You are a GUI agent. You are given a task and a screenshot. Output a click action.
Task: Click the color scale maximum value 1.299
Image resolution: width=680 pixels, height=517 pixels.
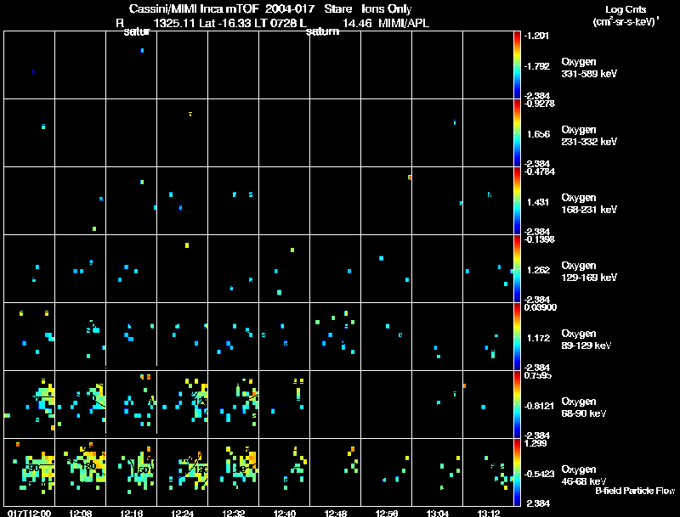click(x=535, y=443)
